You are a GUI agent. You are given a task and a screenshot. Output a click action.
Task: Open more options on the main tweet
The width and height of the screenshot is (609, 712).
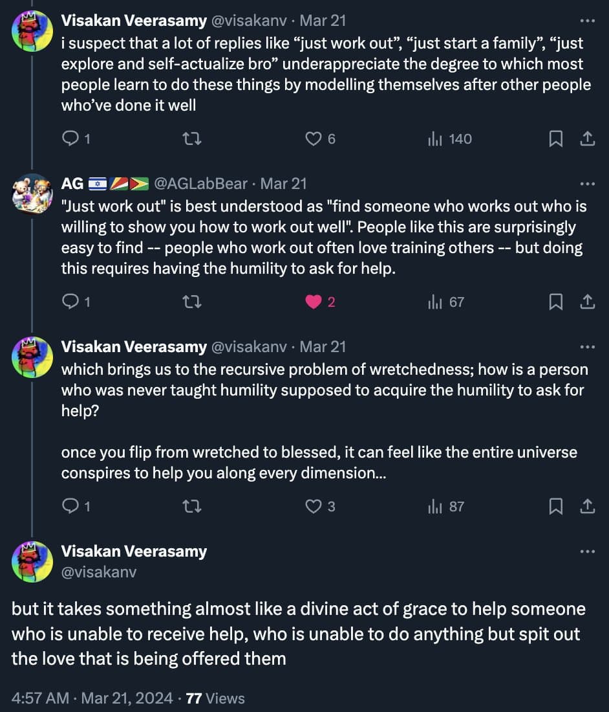click(587, 551)
